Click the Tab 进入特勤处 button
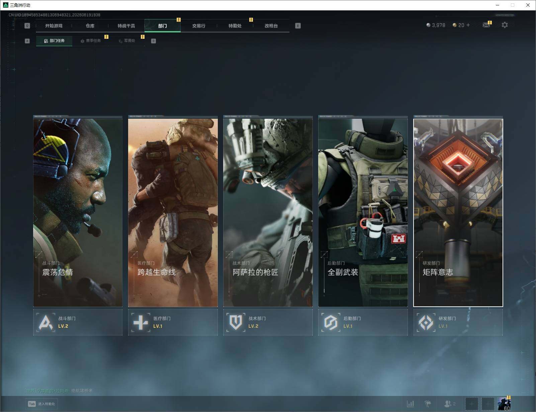536x412 pixels. point(41,404)
